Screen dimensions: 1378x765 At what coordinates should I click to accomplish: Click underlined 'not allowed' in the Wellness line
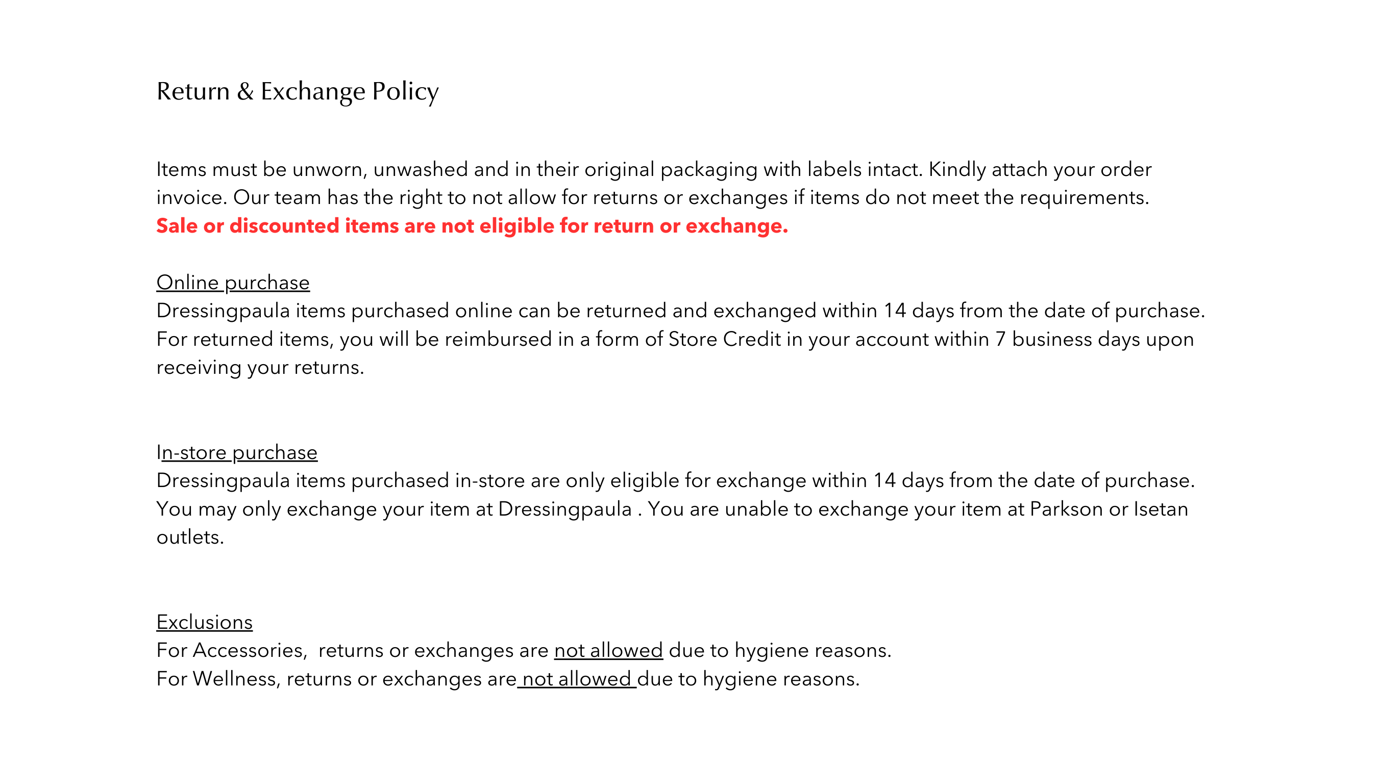tap(577, 679)
